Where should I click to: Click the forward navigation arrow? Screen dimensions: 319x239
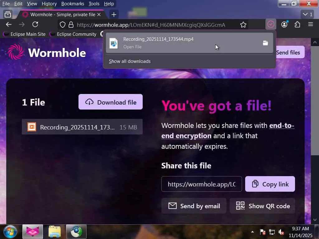22,25
